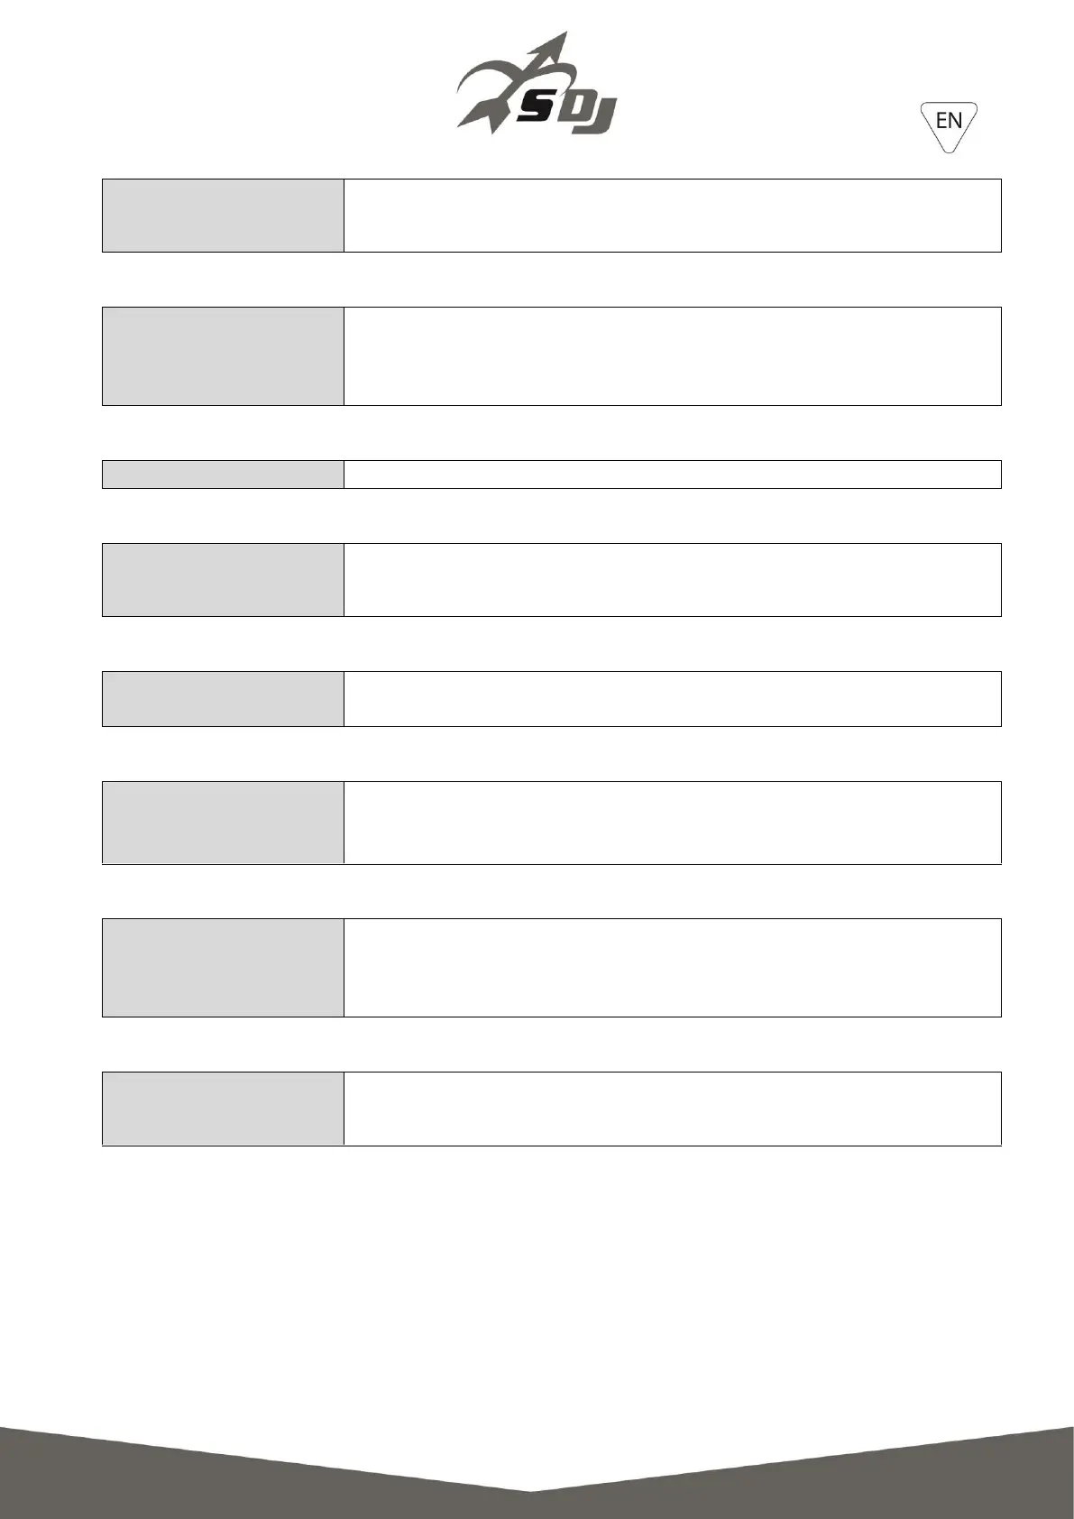Click the gray cell of the first table
The image size is (1074, 1519).
pos(223,216)
